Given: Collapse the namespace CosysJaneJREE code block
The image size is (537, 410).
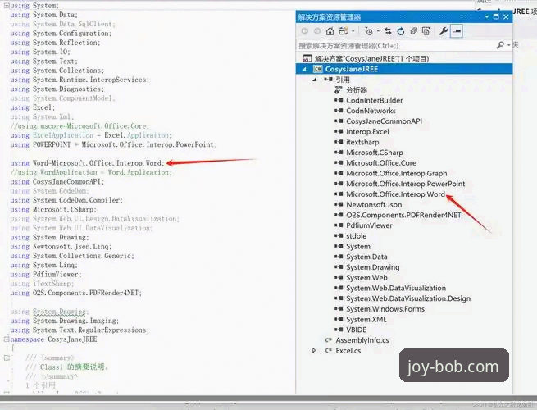Looking at the screenshot, I should pos(5,339).
